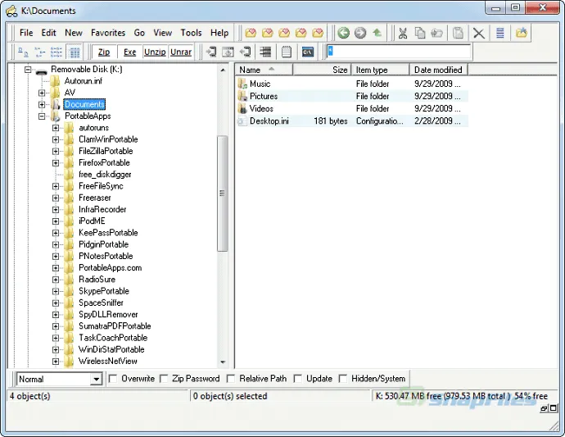Select SkypePortable in the folder tree
This screenshot has width=565, height=437.
[x=104, y=291]
